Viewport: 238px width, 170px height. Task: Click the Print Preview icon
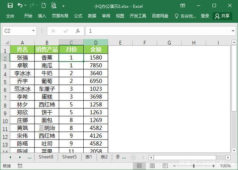click(x=54, y=6)
